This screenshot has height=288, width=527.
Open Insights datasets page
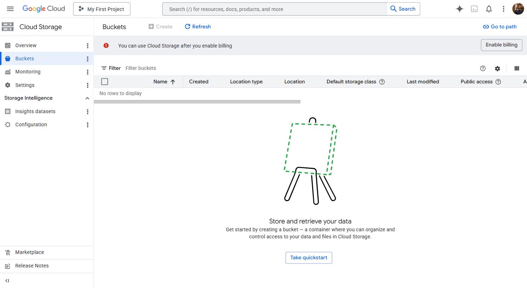[35, 111]
